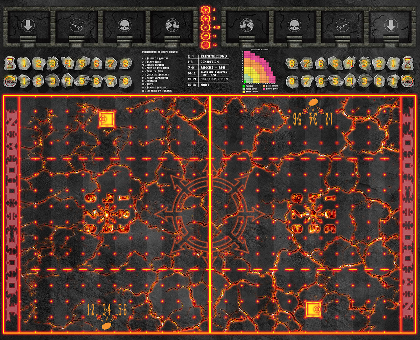The image size is (420, 340).
Task: Click the left team hourglass turn icon
Action: [10, 64]
